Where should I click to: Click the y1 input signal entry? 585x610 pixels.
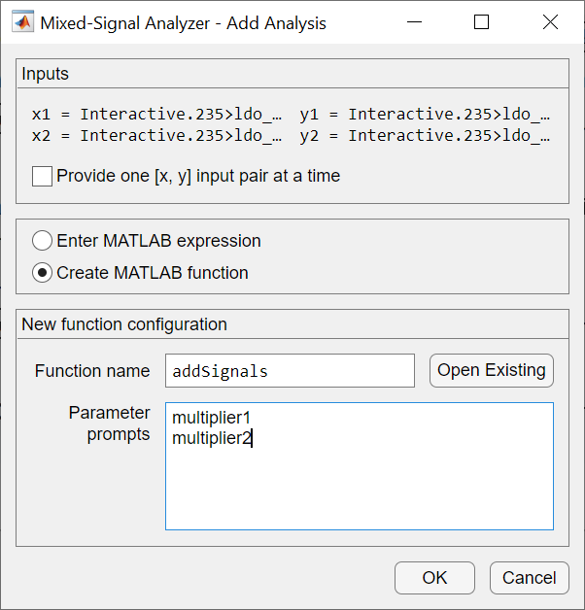click(426, 114)
